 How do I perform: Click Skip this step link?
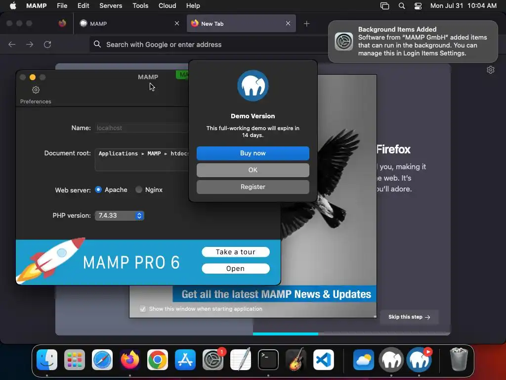pos(409,317)
